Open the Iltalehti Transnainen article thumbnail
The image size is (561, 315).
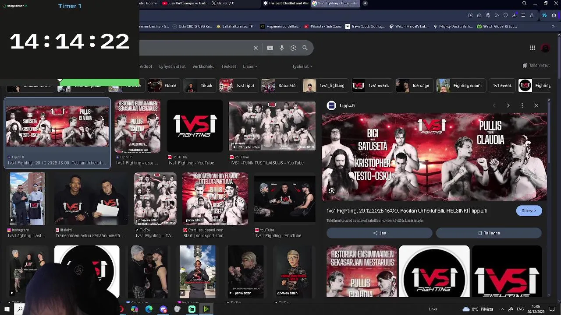91,199
